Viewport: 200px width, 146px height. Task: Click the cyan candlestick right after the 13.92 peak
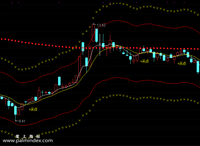tap(97, 36)
